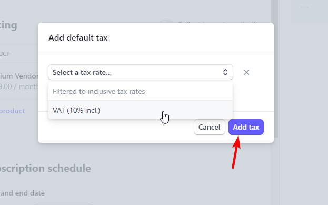The height and width of the screenshot is (205, 328).
Task: Dismiss the dialog with Cancel
Action: pos(209,127)
